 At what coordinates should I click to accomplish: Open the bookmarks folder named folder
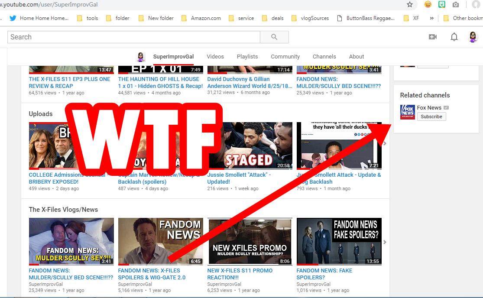(x=118, y=18)
